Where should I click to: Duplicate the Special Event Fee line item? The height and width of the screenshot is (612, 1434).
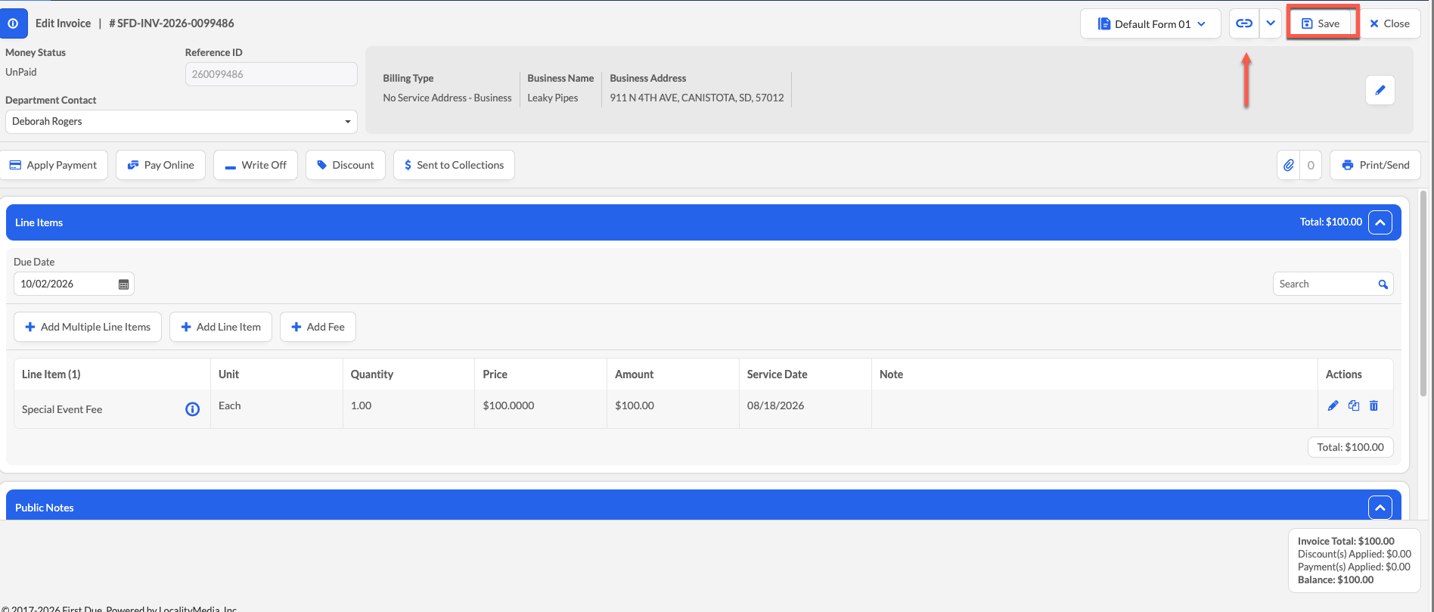[x=1354, y=405]
